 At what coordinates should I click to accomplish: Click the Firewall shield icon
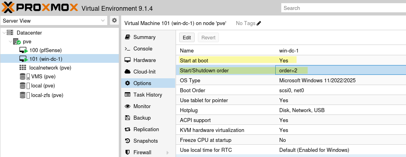click(x=127, y=152)
